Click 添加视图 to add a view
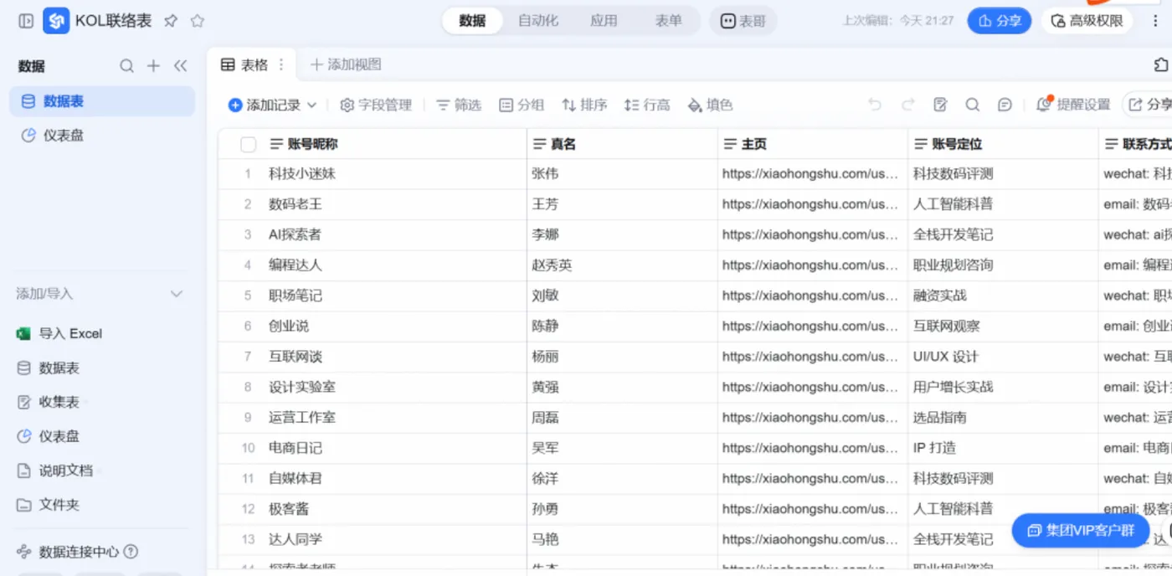 click(x=346, y=64)
